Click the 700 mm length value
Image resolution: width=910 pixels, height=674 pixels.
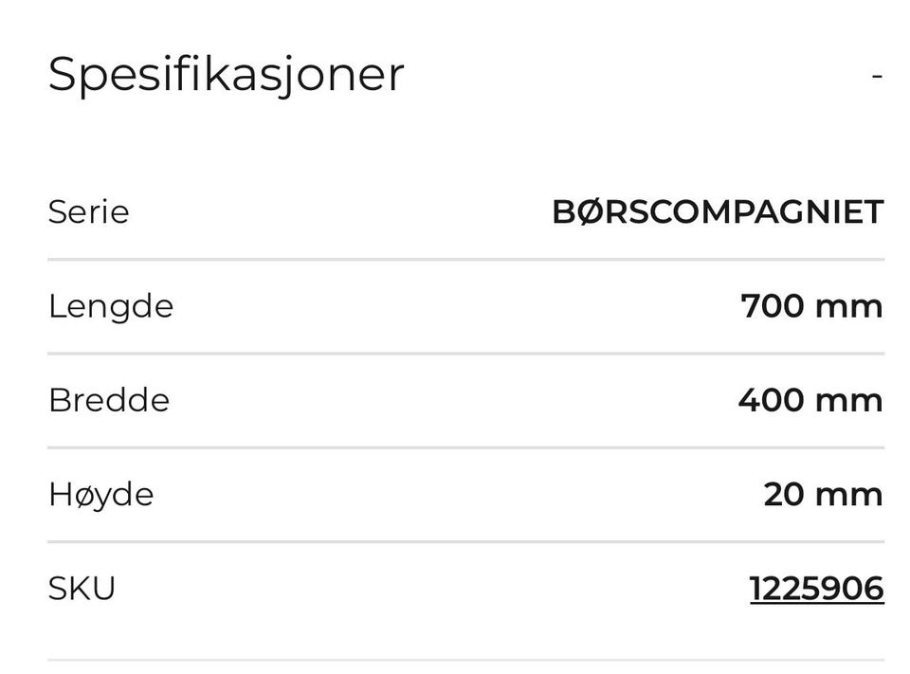[x=812, y=306]
